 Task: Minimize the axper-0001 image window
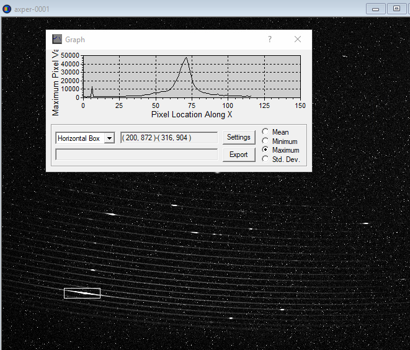point(375,9)
